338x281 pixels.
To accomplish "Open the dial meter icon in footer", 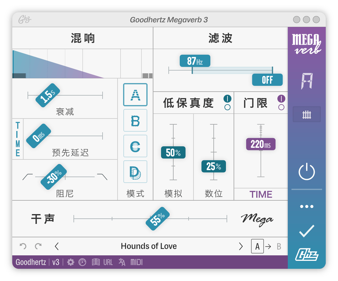I will pos(82,262).
